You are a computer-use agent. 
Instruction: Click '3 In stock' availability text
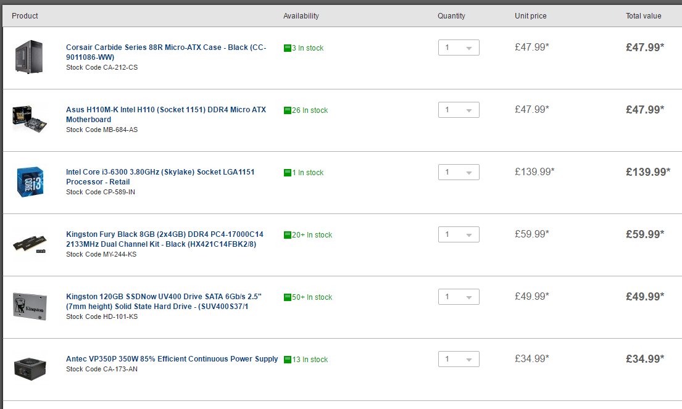coord(308,48)
